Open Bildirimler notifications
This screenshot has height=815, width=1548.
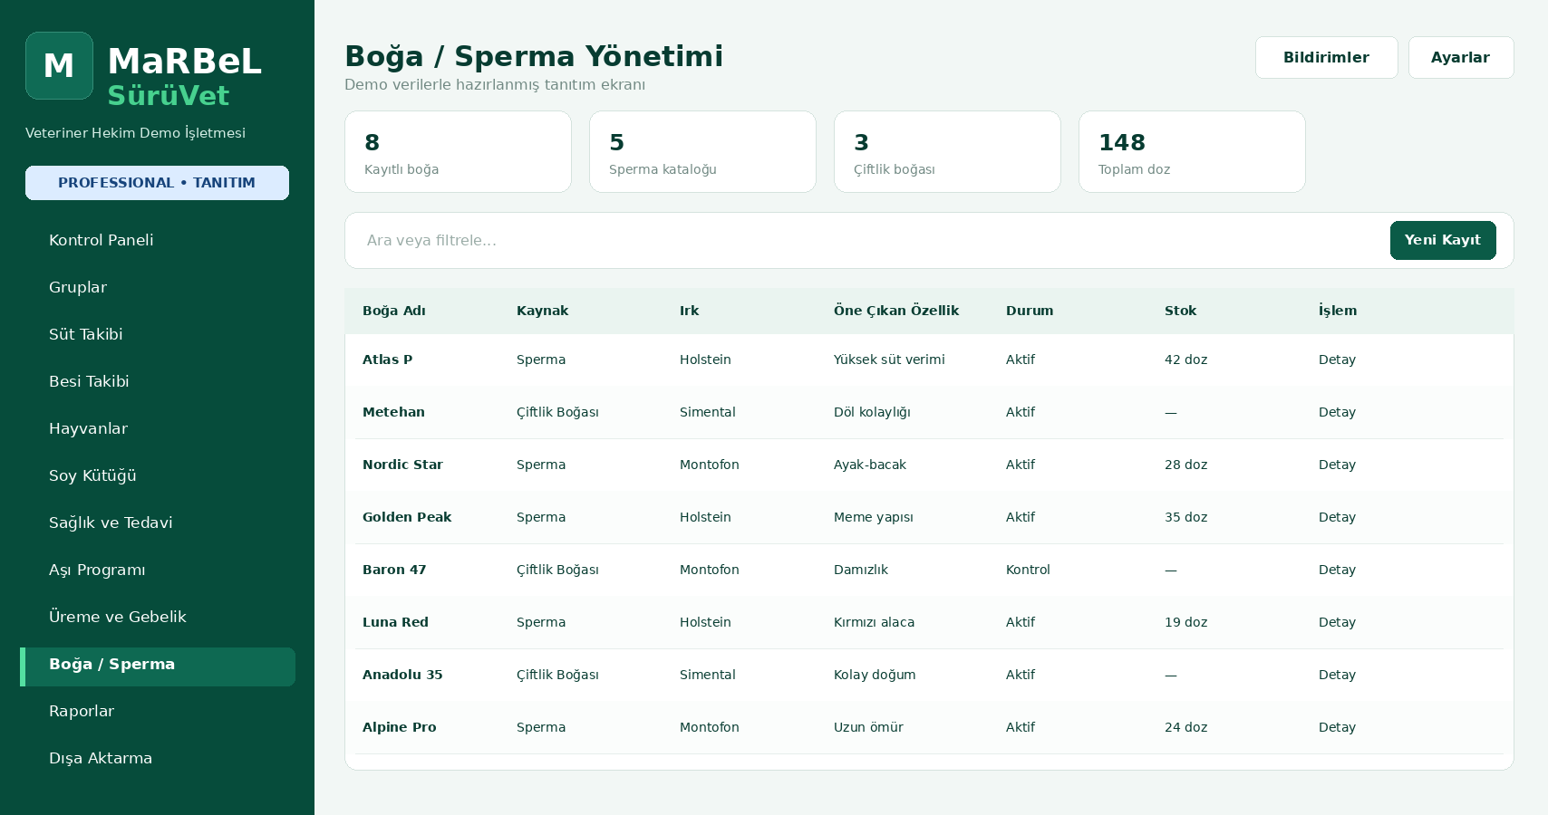[1326, 57]
